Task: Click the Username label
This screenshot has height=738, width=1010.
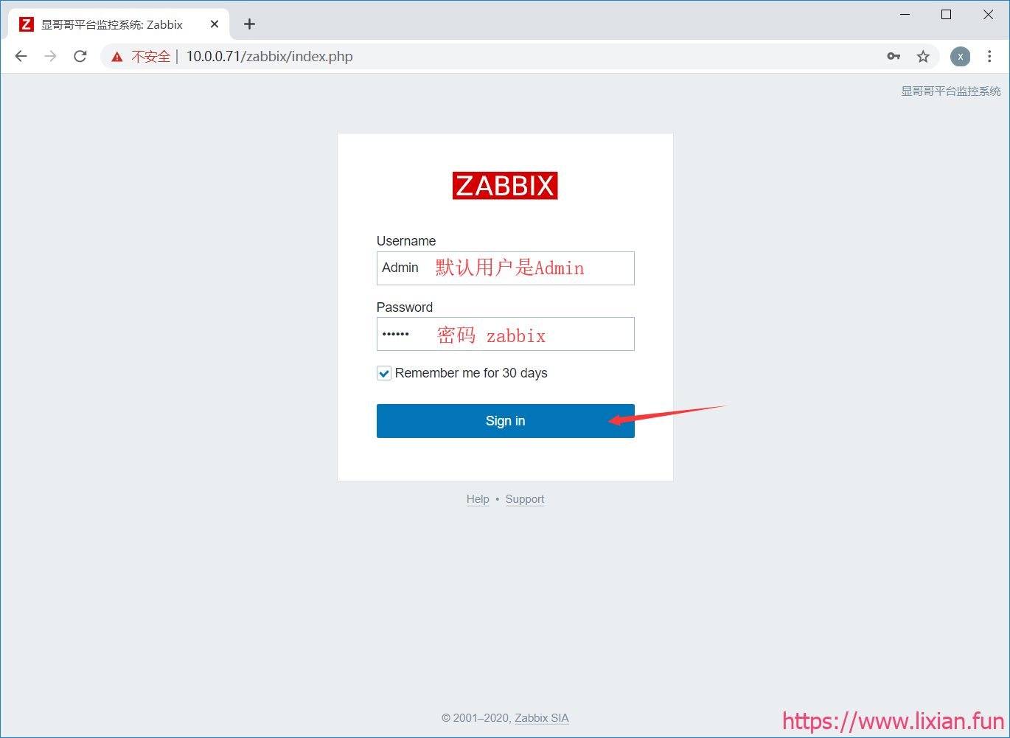Action: coord(406,241)
